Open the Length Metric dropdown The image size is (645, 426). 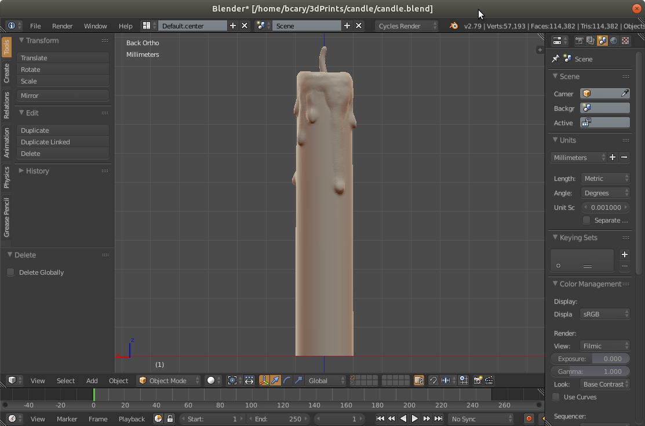(606, 178)
